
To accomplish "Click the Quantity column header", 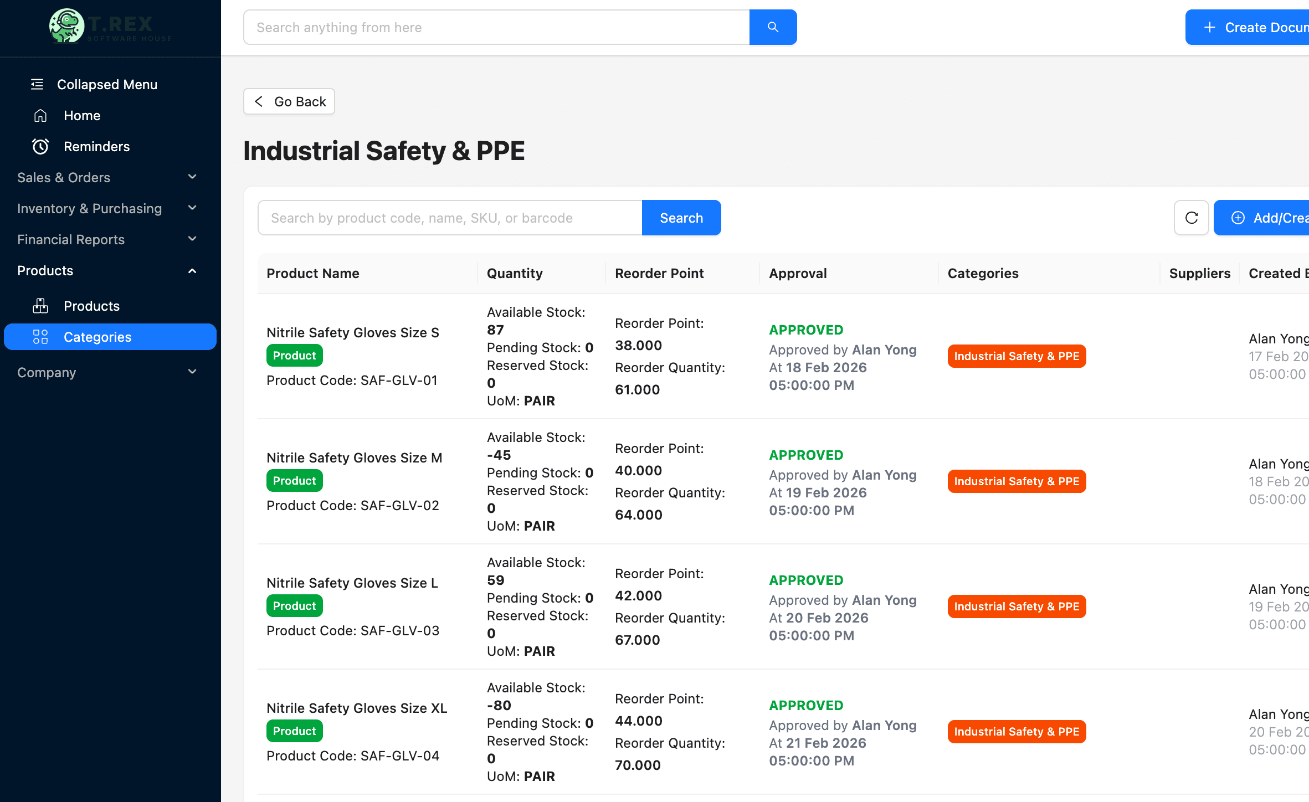I will point(514,273).
